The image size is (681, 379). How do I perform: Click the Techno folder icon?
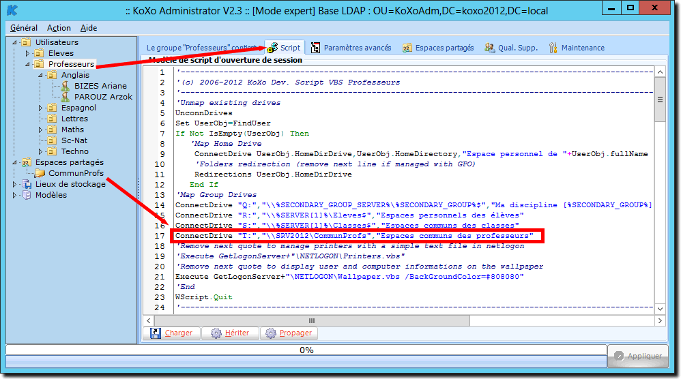pos(52,151)
